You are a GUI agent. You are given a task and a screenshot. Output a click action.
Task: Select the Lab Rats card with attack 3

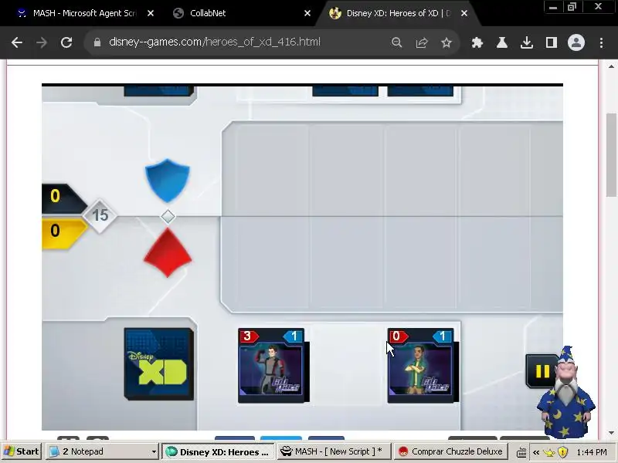273,365
